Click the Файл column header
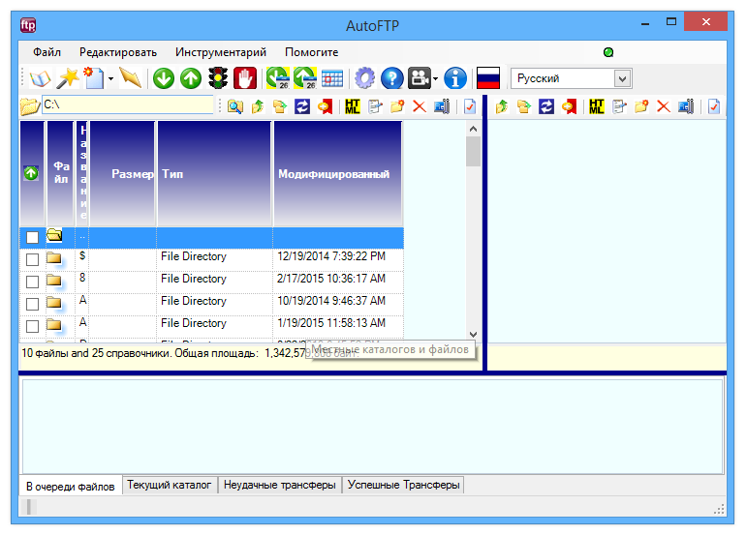 click(60, 173)
